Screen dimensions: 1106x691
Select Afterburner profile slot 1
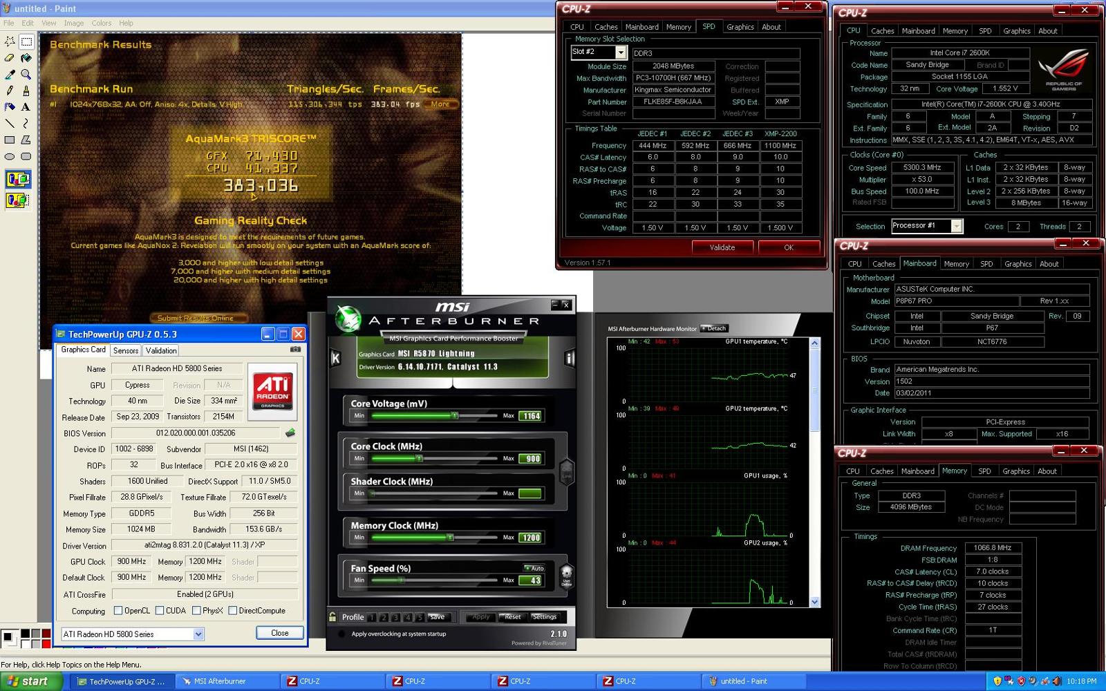[372, 617]
